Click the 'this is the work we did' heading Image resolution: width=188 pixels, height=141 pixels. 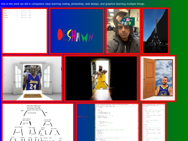tap(73, 4)
